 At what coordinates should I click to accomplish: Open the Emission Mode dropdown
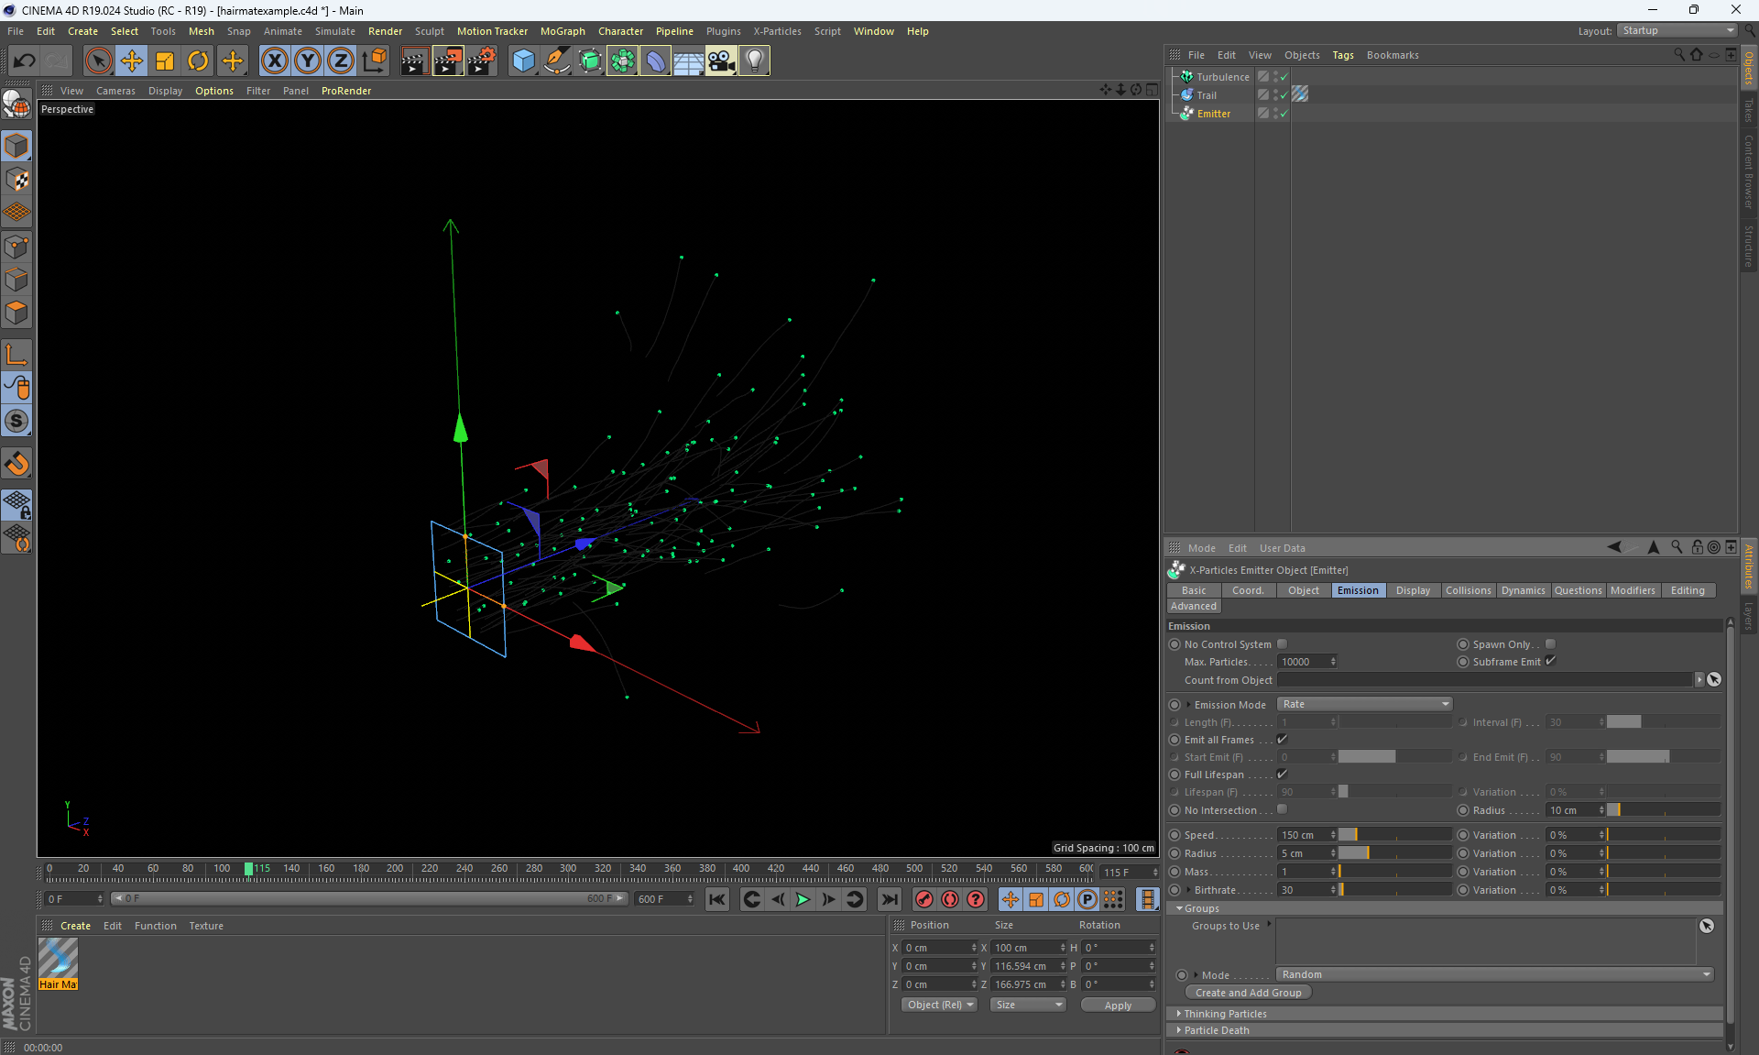click(1365, 704)
